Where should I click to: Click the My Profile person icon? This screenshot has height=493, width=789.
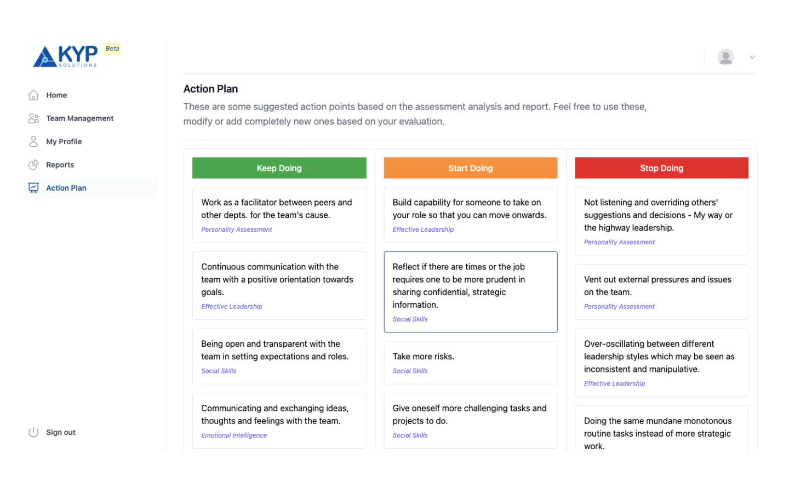(33, 141)
